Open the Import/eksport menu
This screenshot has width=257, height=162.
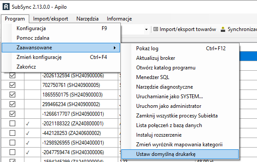coord(51,19)
